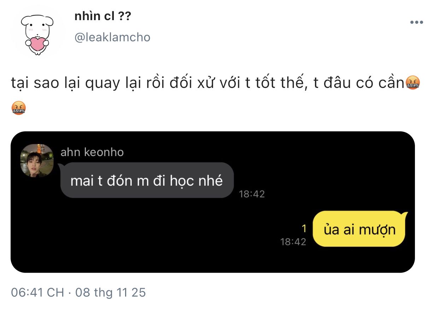Open the attached black chat screenshot image
The height and width of the screenshot is (310, 439).
(x=212, y=254)
